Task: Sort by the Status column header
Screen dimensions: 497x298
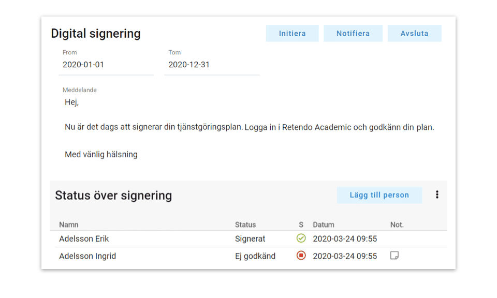Action: (245, 225)
